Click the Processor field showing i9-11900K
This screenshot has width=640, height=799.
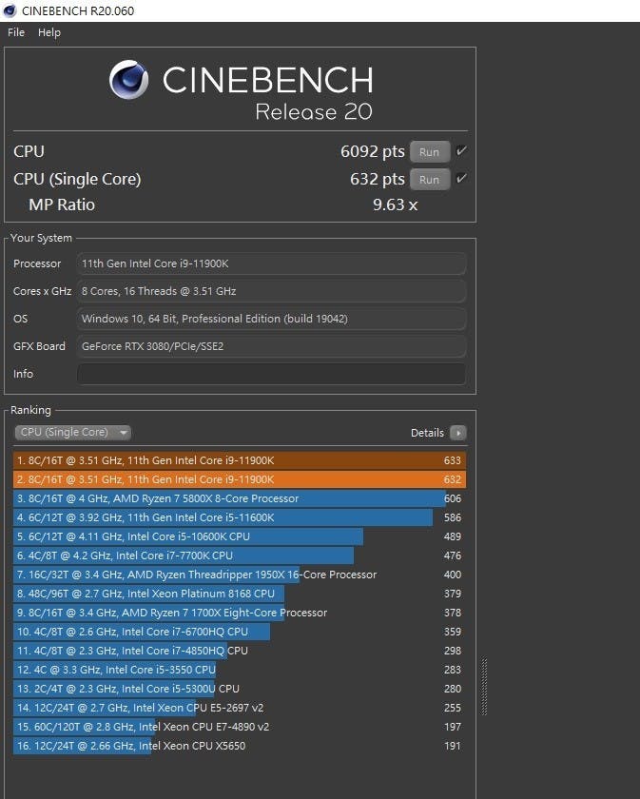pyautogui.click(x=271, y=263)
